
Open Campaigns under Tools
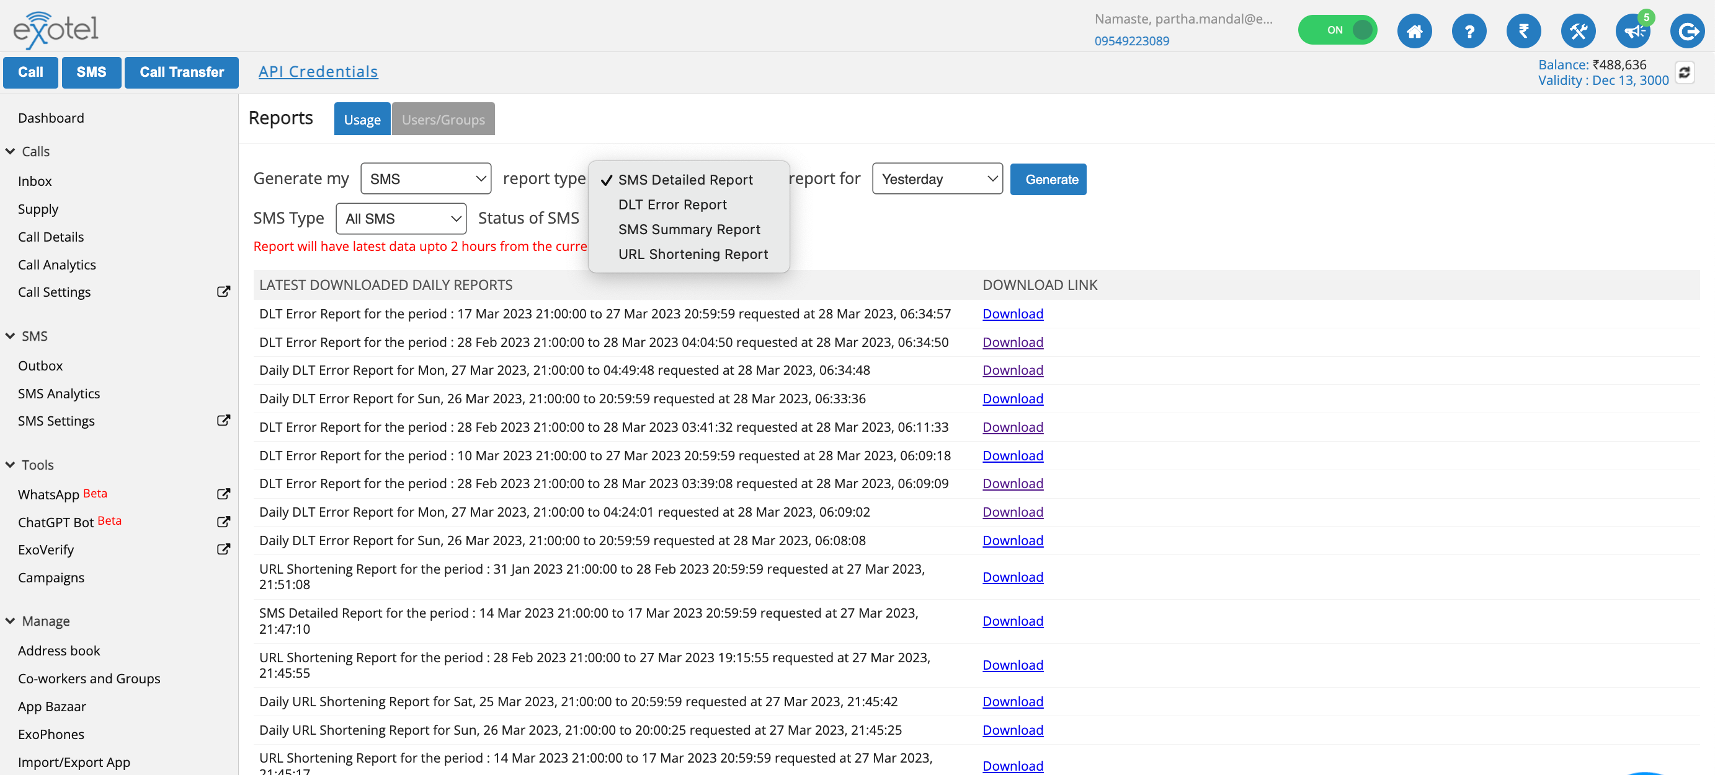[51, 577]
